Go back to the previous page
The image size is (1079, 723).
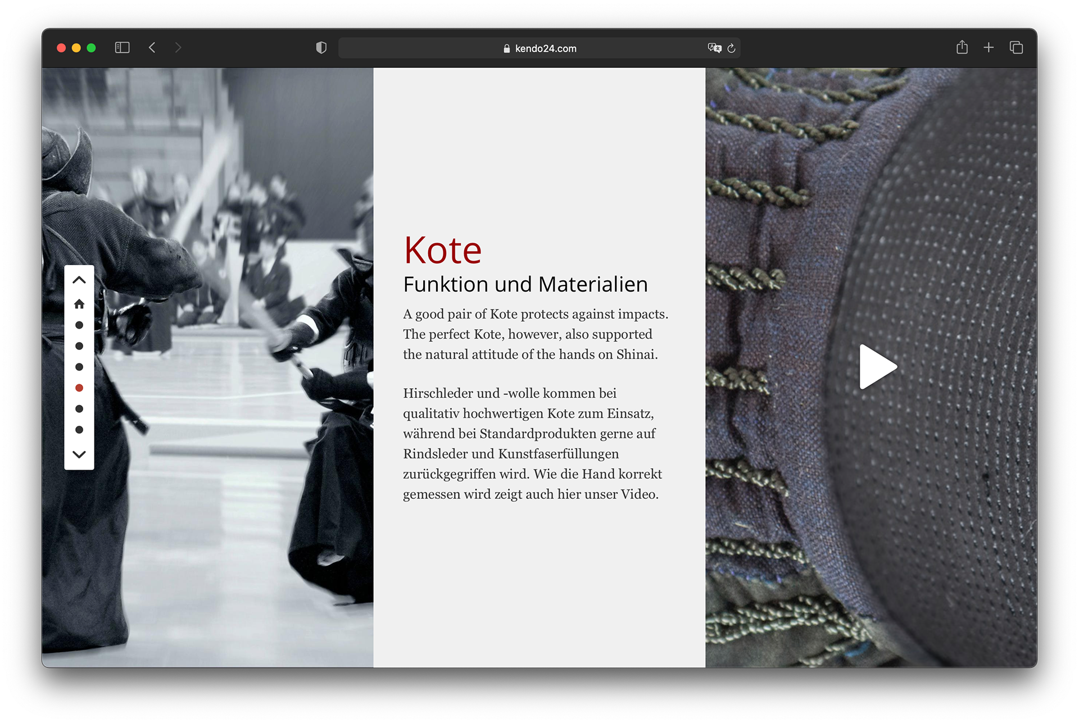152,48
